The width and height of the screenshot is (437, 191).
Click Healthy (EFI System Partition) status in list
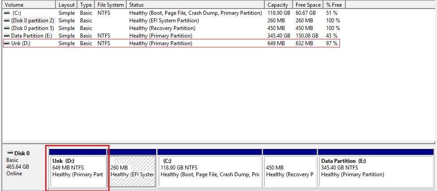[164, 21]
